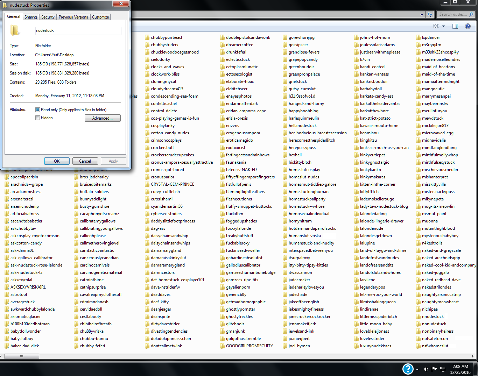The image size is (478, 376).
Task: Click the folder name lindiranae
Action: coord(369,309)
